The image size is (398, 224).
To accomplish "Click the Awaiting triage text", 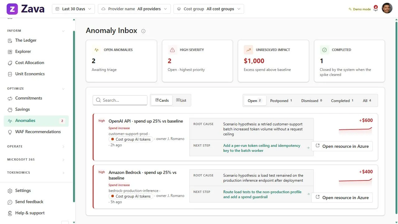I will (x=104, y=70).
